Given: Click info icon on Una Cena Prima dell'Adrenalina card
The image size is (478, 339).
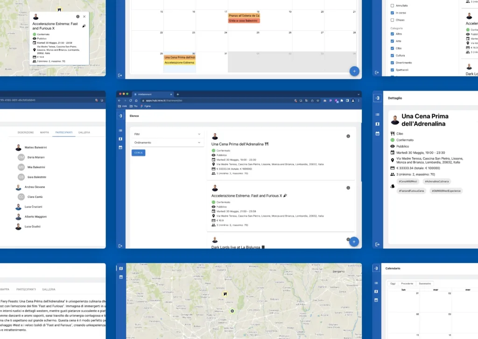Looking at the screenshot, I should click(348, 136).
